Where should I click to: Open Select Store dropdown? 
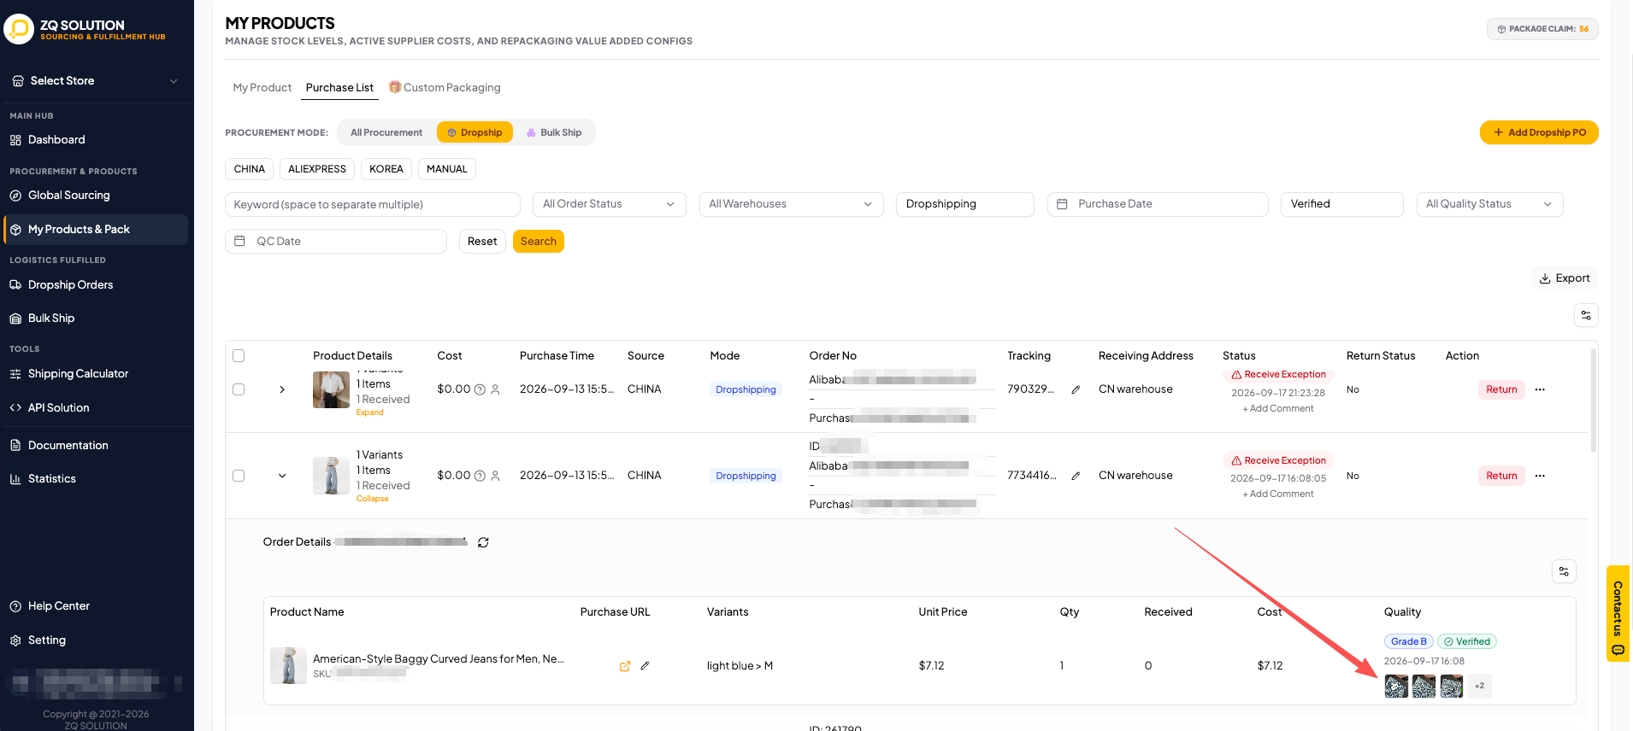coord(96,81)
